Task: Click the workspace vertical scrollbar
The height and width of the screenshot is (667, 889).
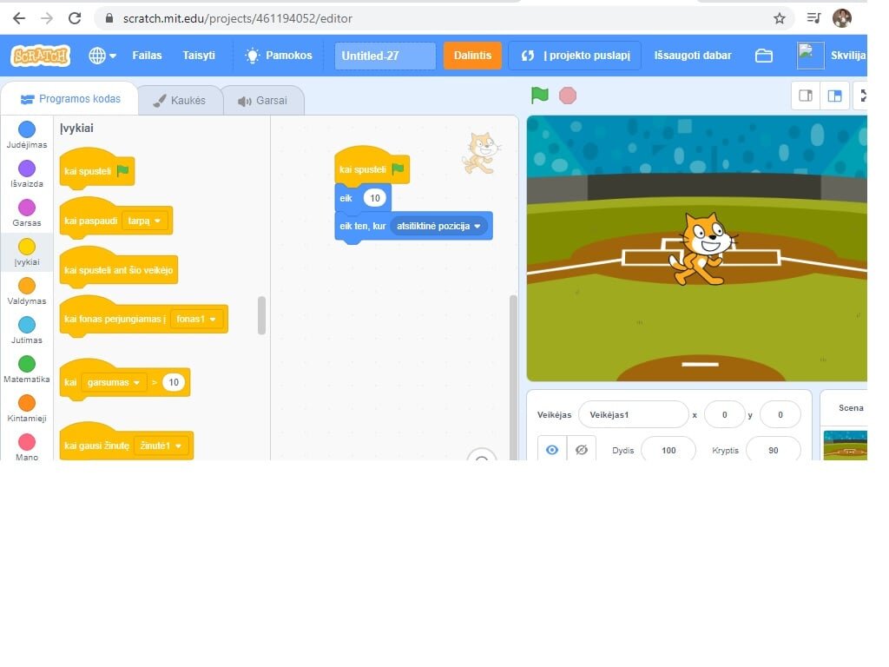Action: 513,377
